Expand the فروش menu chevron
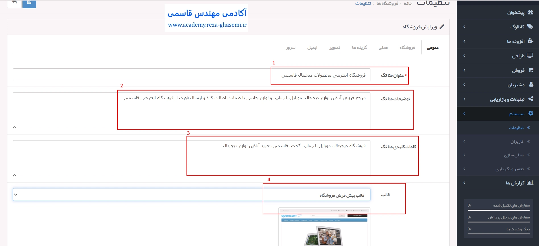Screen dimensions: 539x246 click(464, 70)
